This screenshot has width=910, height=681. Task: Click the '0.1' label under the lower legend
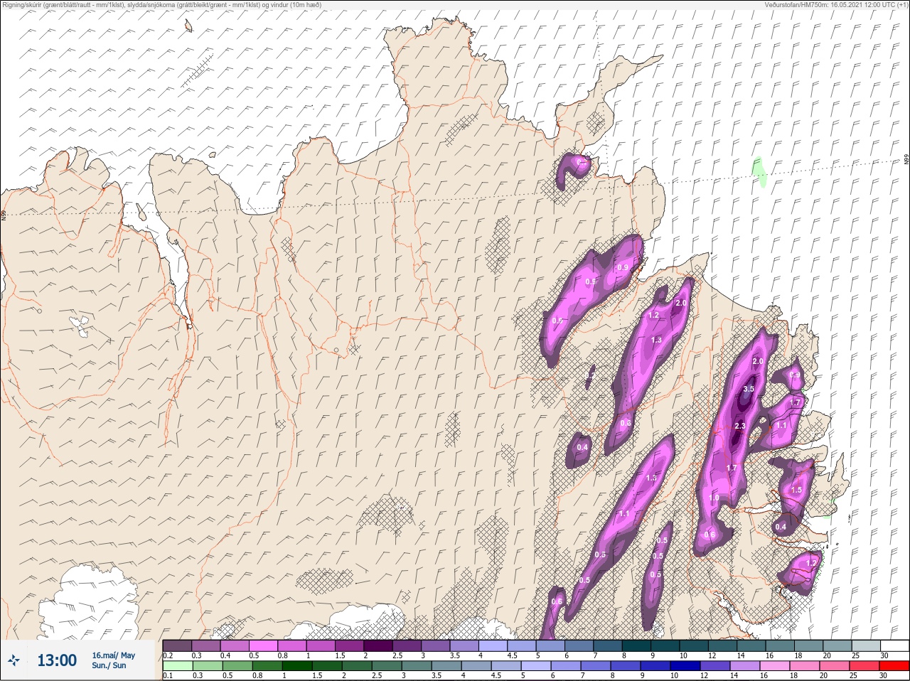(x=168, y=675)
